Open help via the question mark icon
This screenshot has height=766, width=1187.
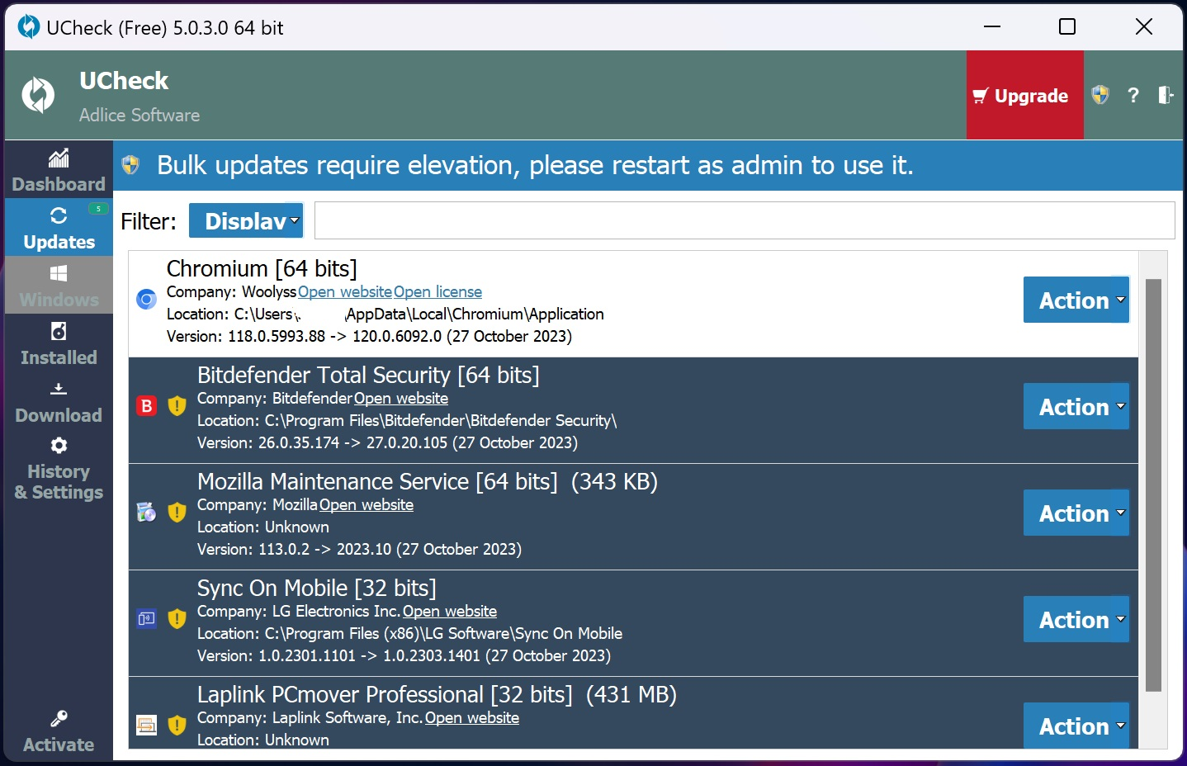tap(1133, 96)
